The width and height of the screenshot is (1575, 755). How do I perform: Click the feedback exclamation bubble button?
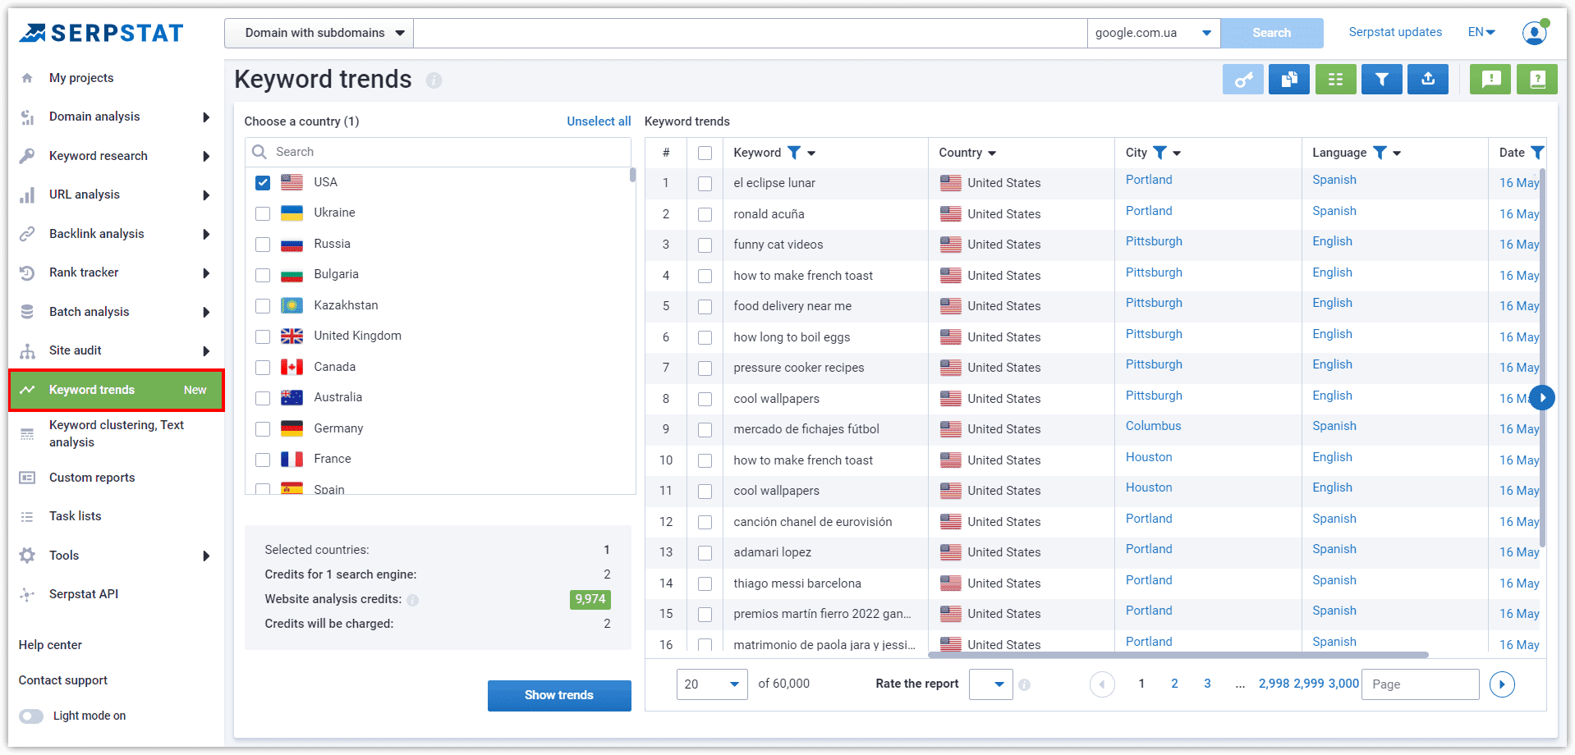click(x=1490, y=80)
